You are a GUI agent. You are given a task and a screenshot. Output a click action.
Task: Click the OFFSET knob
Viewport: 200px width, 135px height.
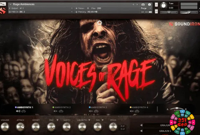tap(36, 127)
